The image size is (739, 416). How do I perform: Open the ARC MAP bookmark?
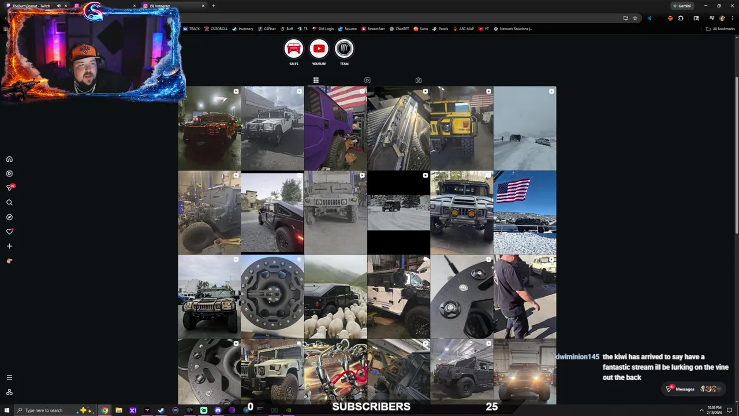pos(463,28)
